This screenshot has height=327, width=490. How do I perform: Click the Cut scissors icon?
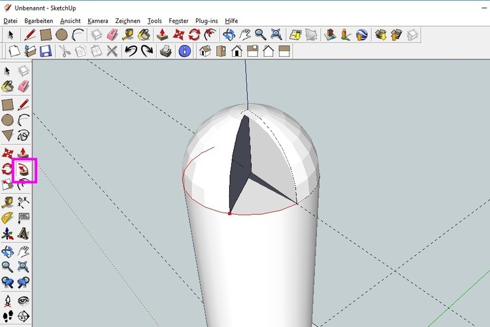pos(65,51)
